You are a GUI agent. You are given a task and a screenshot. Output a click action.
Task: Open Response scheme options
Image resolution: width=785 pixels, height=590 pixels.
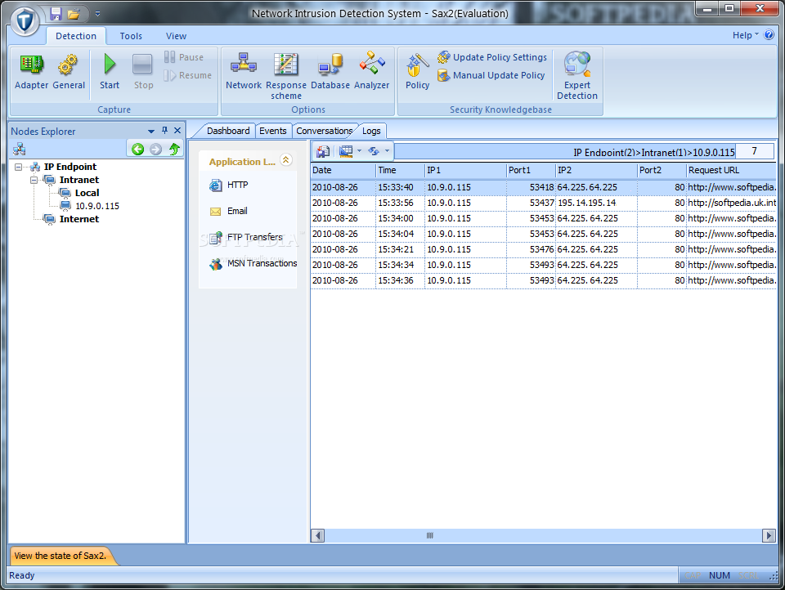pos(286,75)
